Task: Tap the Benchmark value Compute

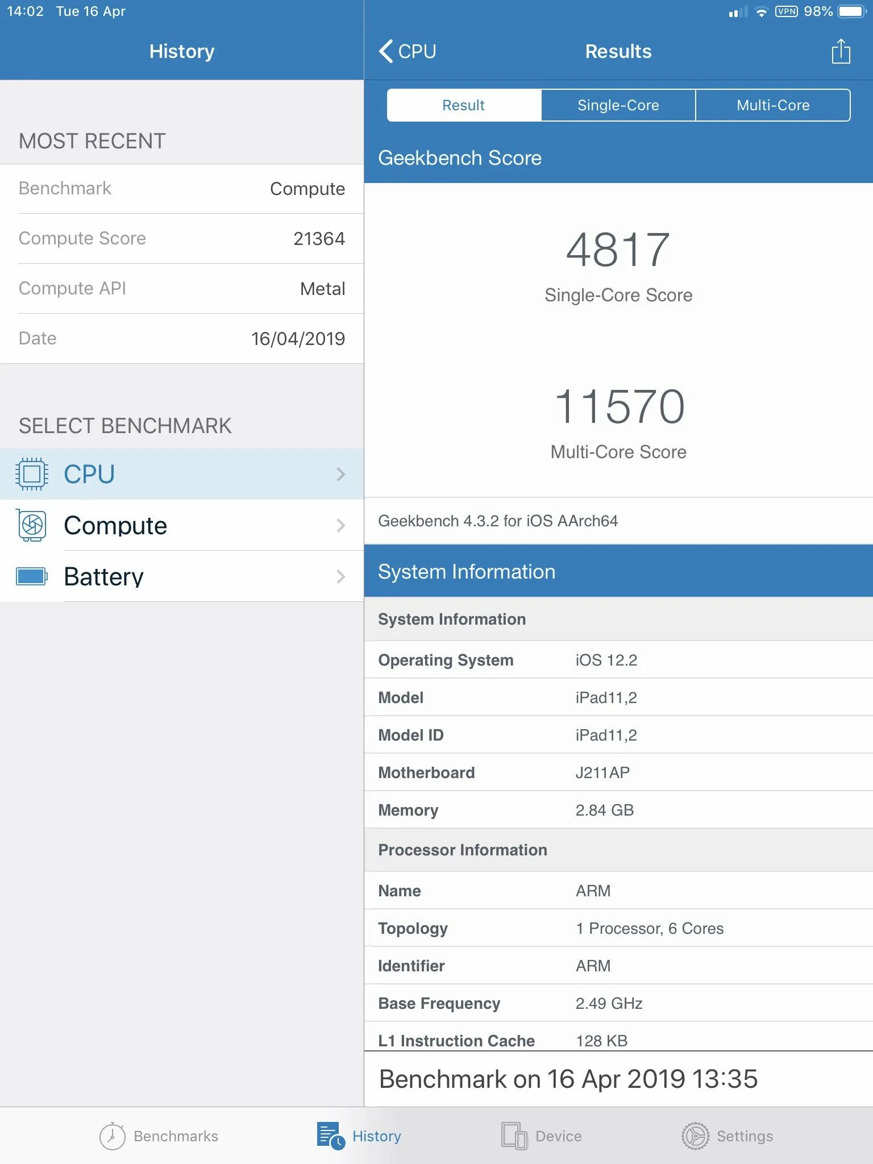Action: 307,189
